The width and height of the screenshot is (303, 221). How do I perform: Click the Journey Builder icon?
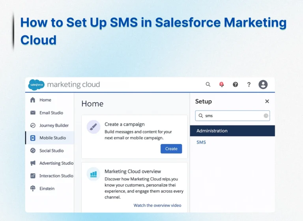click(x=33, y=125)
